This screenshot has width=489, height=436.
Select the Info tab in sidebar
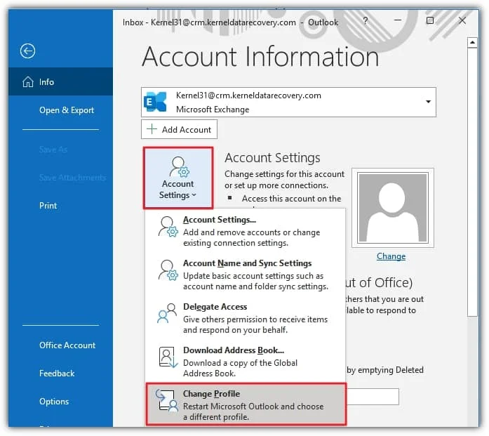(61, 81)
